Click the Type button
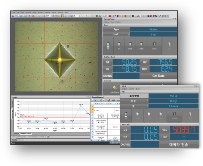203x166 pixels. click(x=116, y=29)
